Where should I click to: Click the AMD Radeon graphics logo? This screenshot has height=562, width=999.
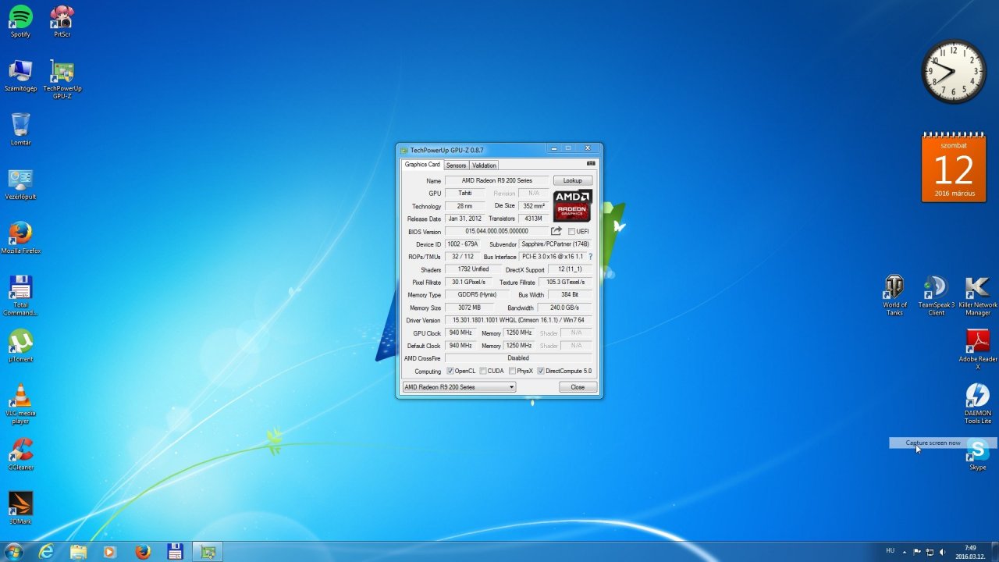[x=573, y=206]
